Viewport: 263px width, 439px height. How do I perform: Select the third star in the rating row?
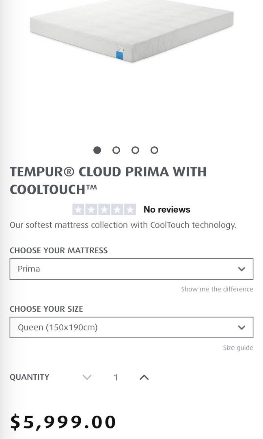pyautogui.click(x=104, y=209)
